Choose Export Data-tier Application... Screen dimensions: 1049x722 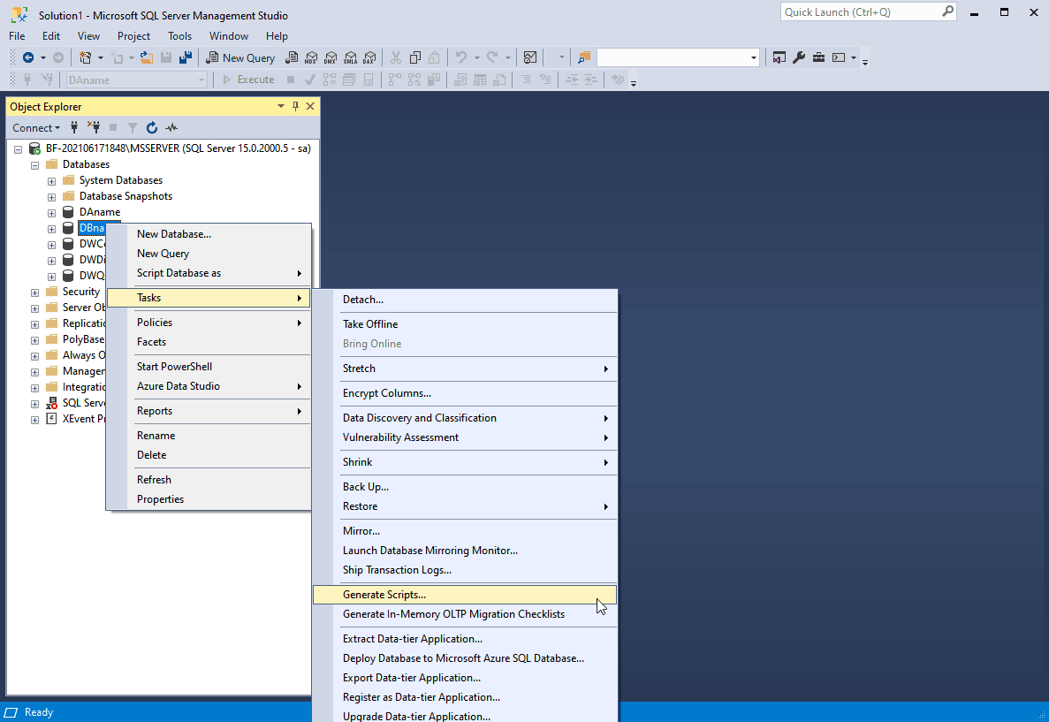click(x=464, y=677)
